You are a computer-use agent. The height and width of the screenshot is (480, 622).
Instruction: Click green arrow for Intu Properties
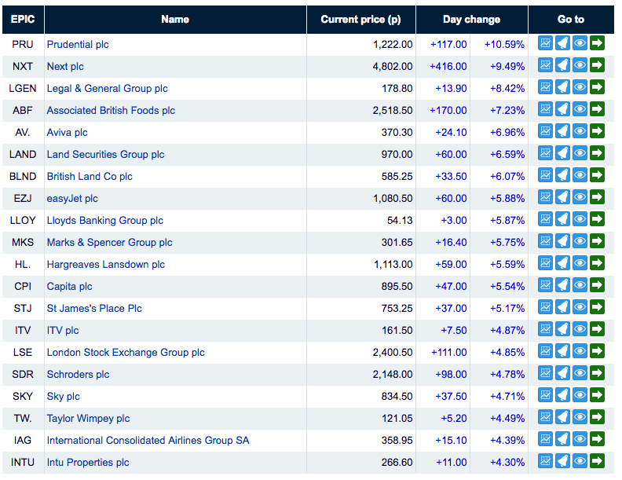click(x=597, y=461)
